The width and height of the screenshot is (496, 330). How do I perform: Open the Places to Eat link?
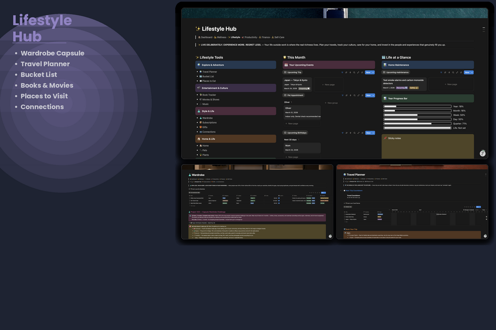207,81
